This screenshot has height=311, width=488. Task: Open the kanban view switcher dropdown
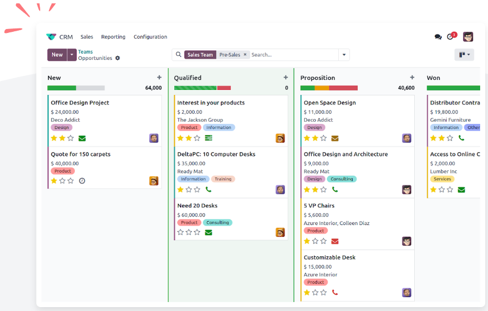tap(464, 55)
